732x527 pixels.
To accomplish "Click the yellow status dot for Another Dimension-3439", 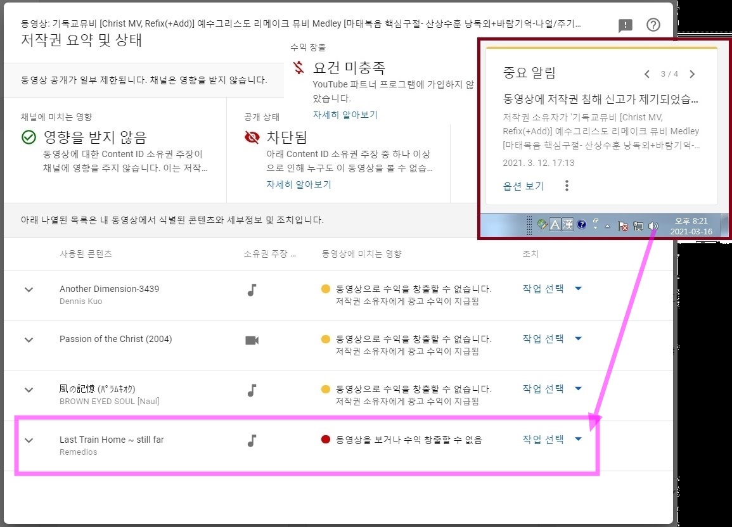I will (326, 289).
